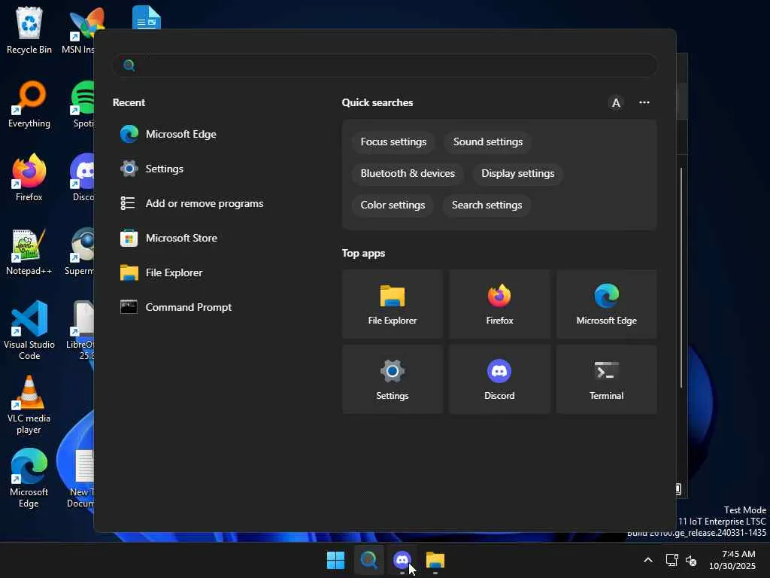Open File Explorer from the taskbar
Viewport: 770px width, 578px height.
(435, 560)
